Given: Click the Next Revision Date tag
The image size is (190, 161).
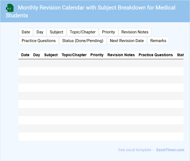Looking at the screenshot, I should 127,41.
